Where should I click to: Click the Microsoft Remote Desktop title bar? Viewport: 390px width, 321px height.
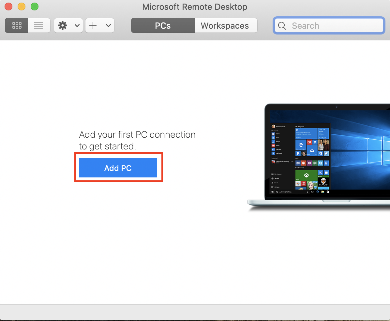pos(195,7)
